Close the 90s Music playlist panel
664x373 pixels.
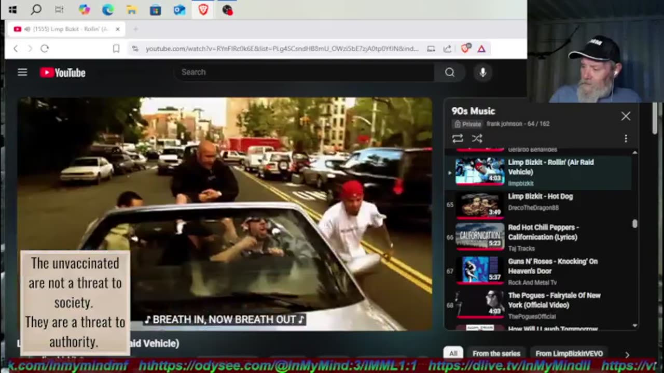626,116
